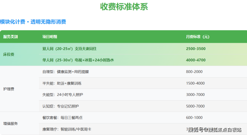Click the 服务类别 column header
Image resolution: width=247 pixels, height=135 pixels.
coord(10,37)
